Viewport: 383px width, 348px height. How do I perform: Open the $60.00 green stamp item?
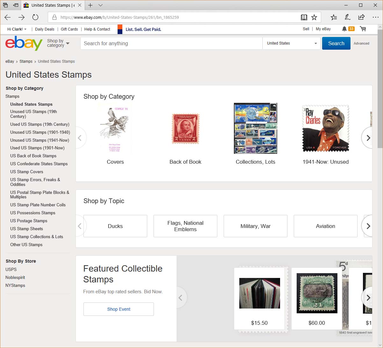(x=317, y=298)
